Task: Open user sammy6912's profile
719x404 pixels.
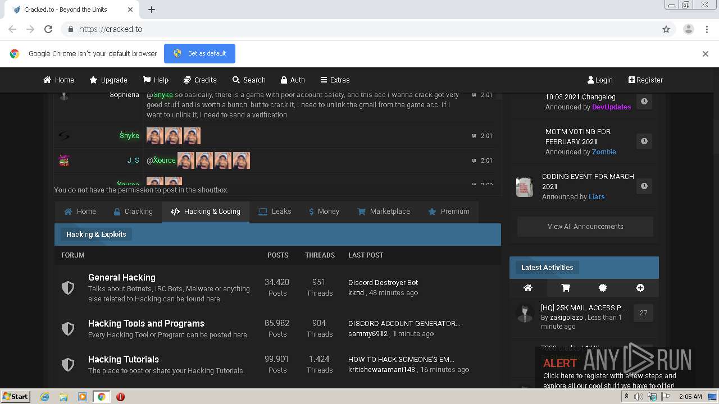Action: tap(368, 334)
